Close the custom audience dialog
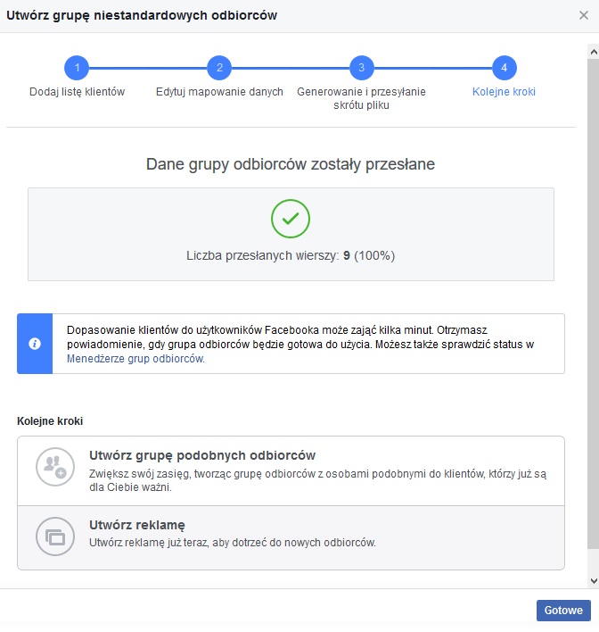 (x=583, y=15)
